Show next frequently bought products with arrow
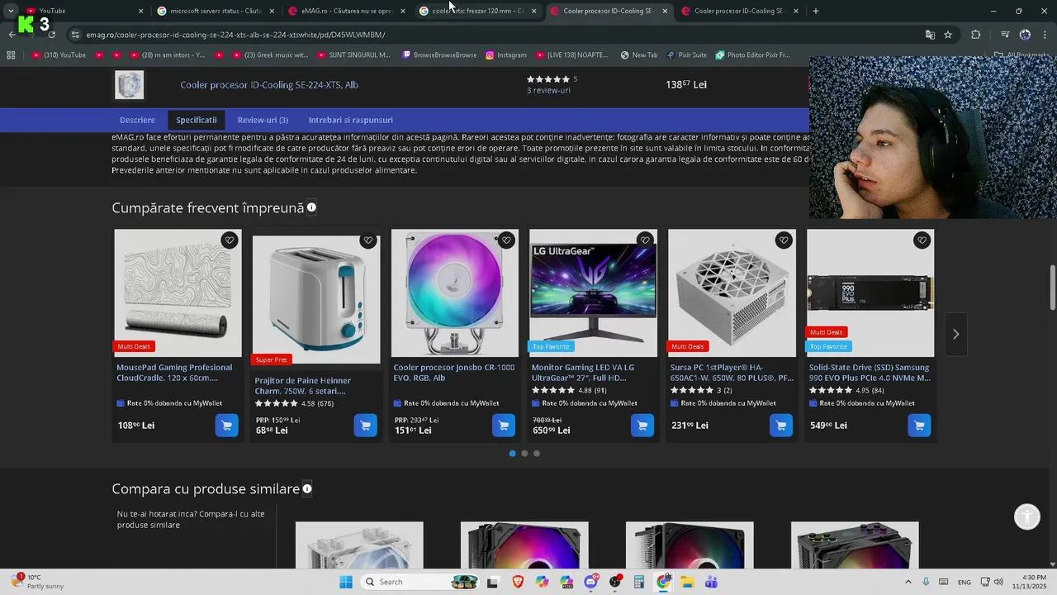Screen dimensions: 1057x595 (x=956, y=334)
